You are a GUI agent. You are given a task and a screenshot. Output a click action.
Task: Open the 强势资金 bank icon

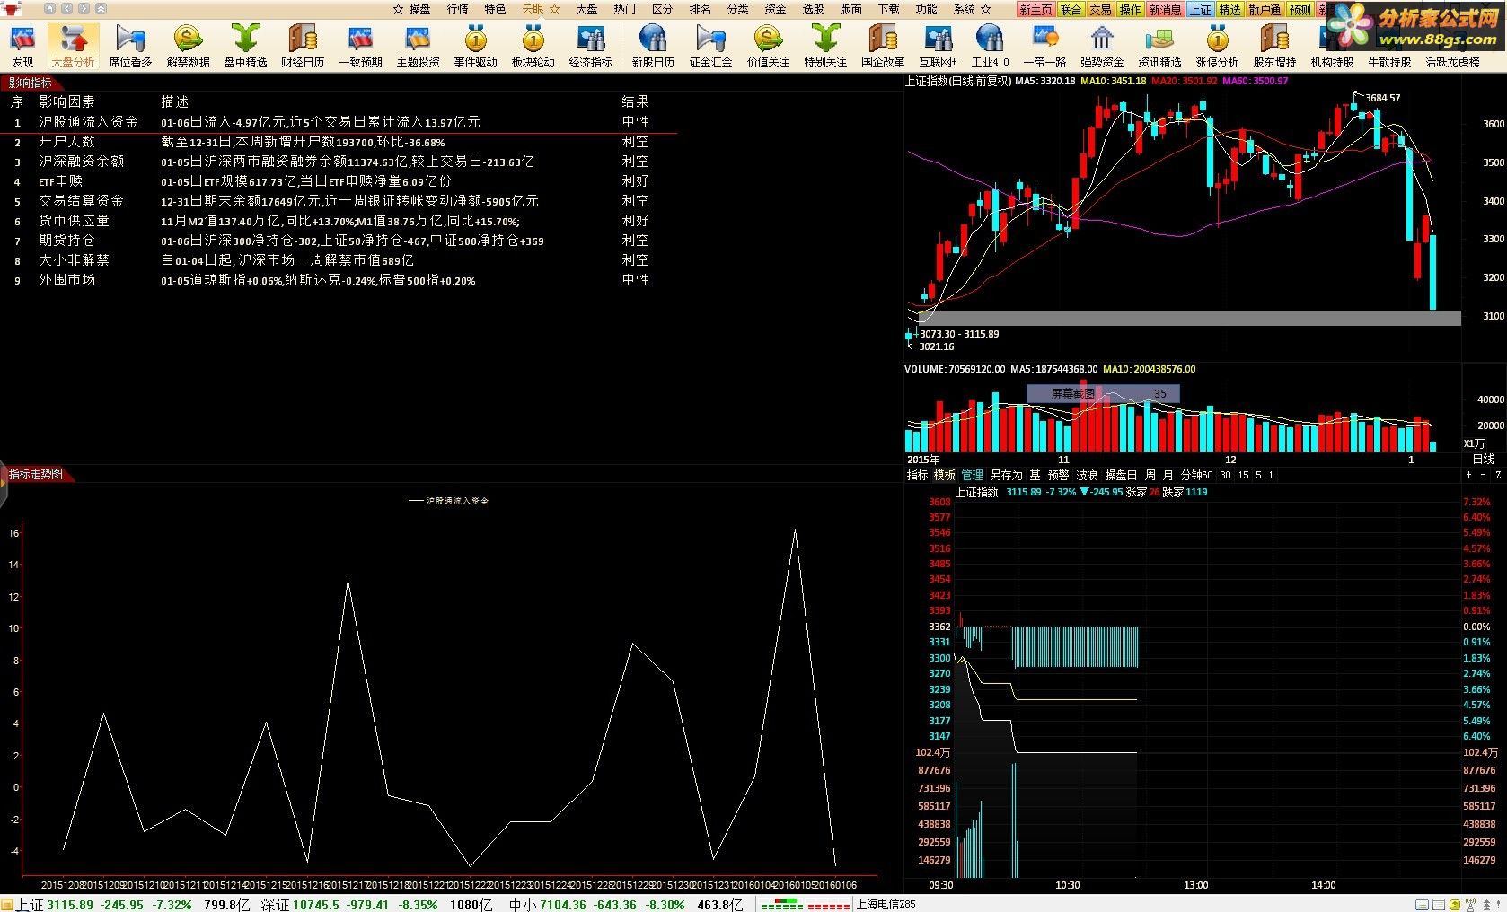tap(1102, 47)
